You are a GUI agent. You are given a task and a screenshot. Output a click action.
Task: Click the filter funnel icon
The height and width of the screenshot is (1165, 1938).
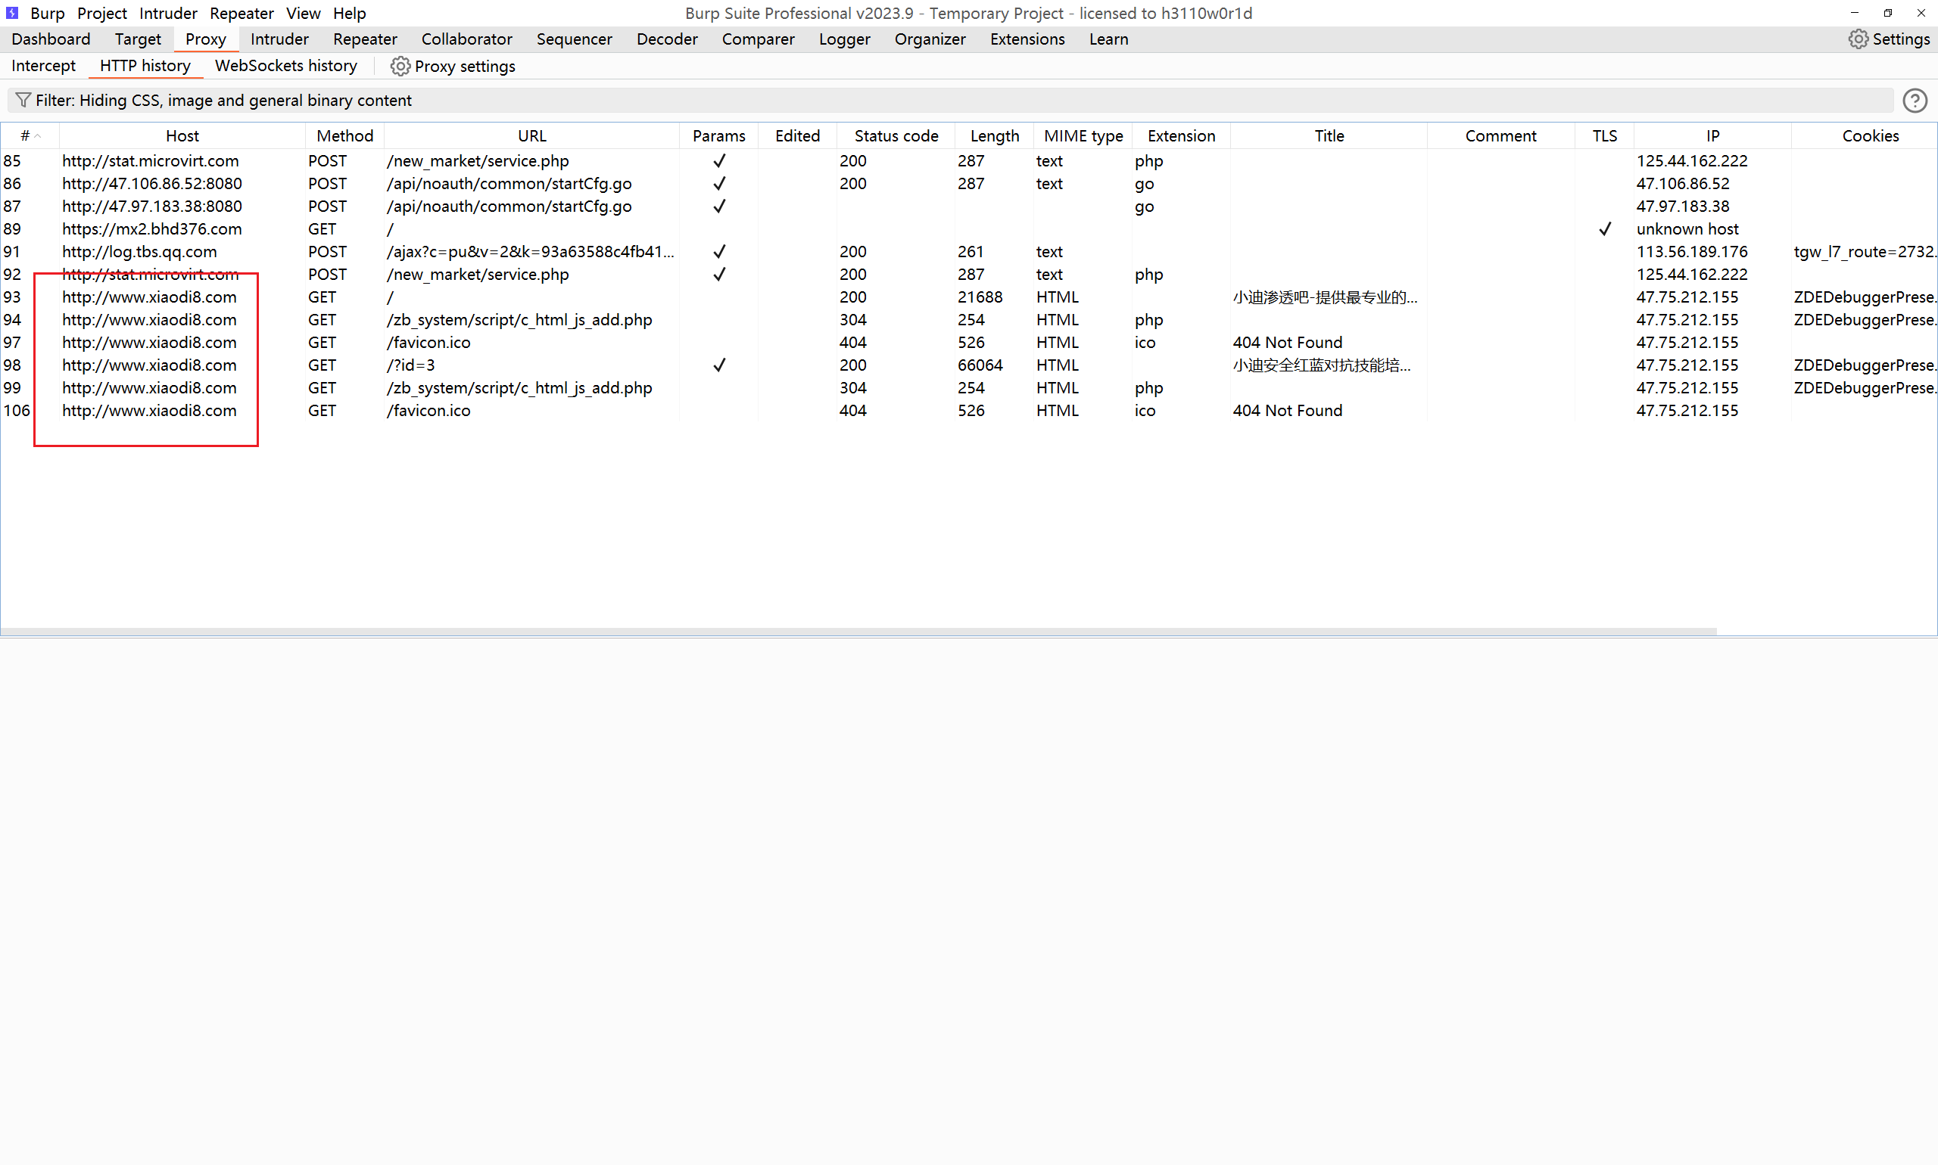23,100
